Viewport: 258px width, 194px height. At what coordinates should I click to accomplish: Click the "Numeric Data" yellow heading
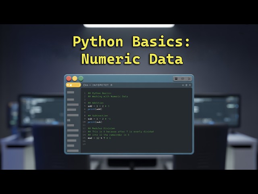click(x=132, y=59)
